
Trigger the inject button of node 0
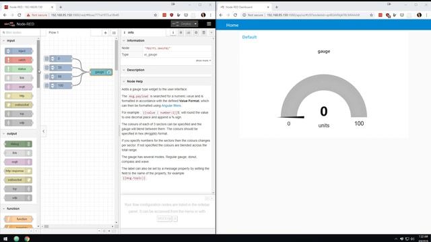46,58
